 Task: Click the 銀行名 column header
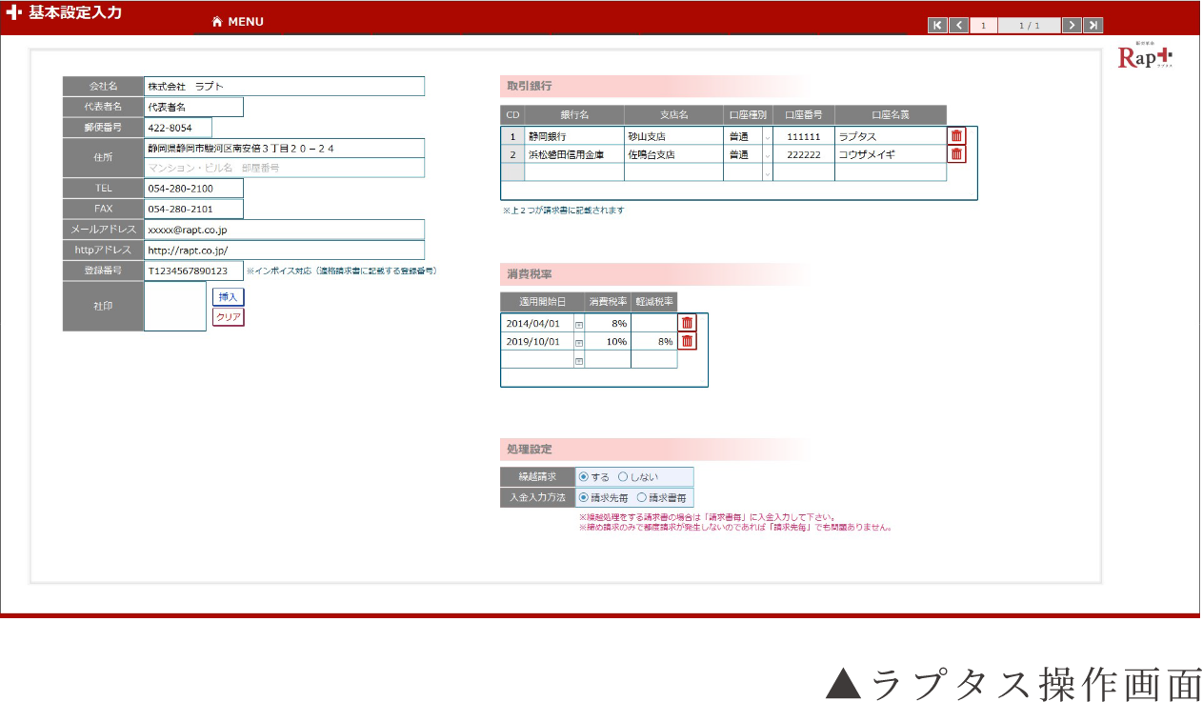pos(574,115)
